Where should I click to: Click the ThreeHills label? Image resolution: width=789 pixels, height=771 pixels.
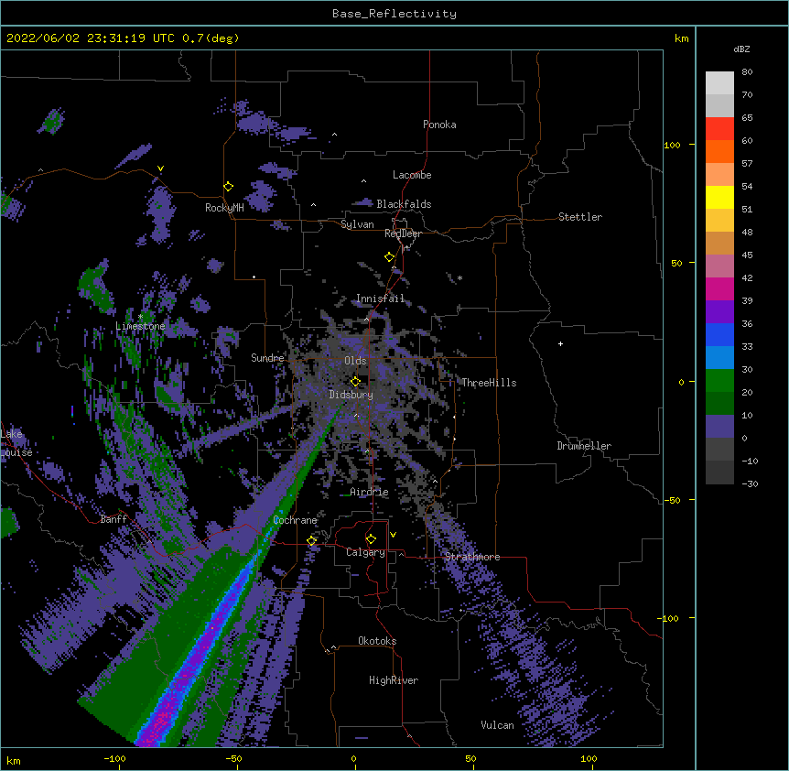489,383
